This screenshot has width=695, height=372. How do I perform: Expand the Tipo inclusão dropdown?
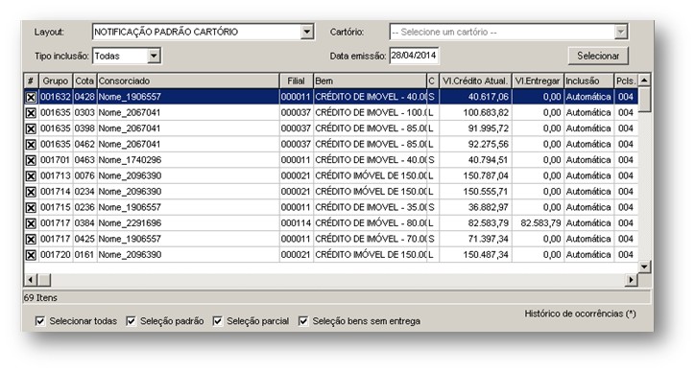[154, 57]
